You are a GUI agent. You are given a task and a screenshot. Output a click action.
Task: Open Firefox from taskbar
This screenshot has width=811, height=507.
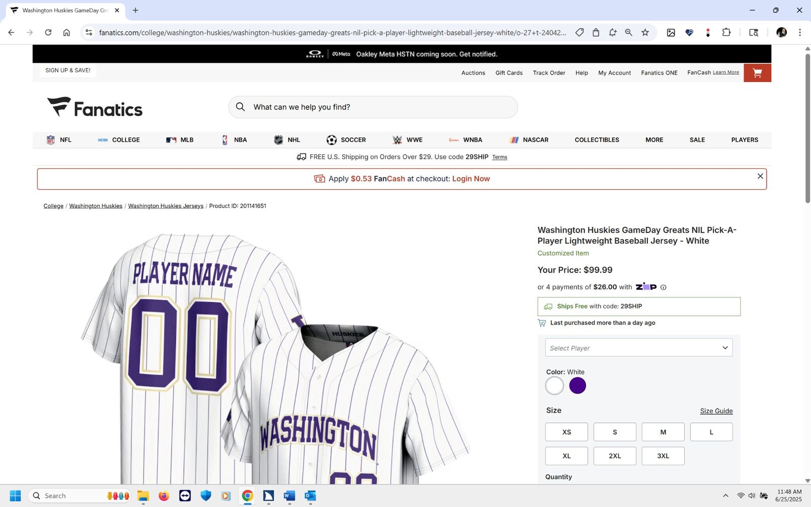pyautogui.click(x=164, y=496)
